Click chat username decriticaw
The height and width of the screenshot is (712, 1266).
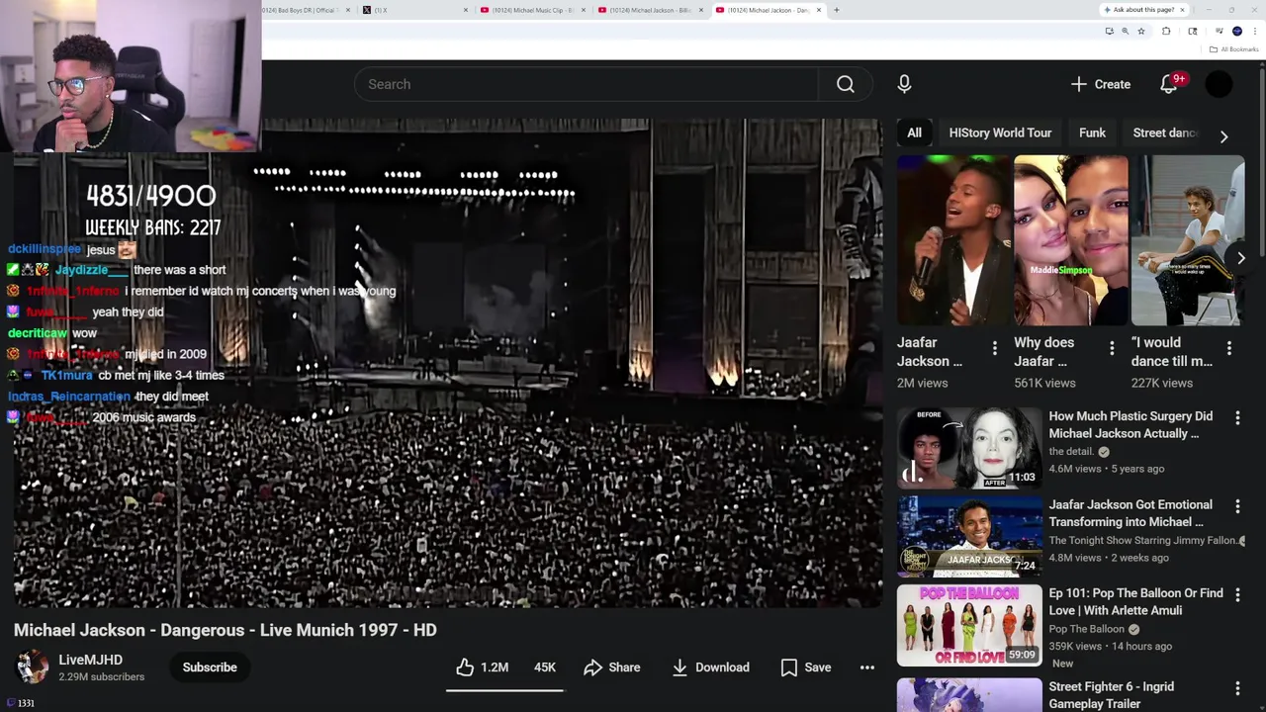coord(38,333)
